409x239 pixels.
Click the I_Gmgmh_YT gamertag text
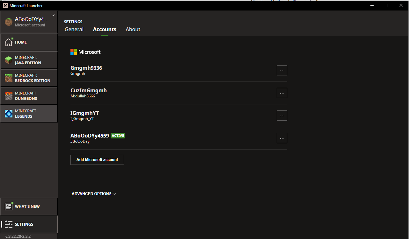click(x=82, y=119)
